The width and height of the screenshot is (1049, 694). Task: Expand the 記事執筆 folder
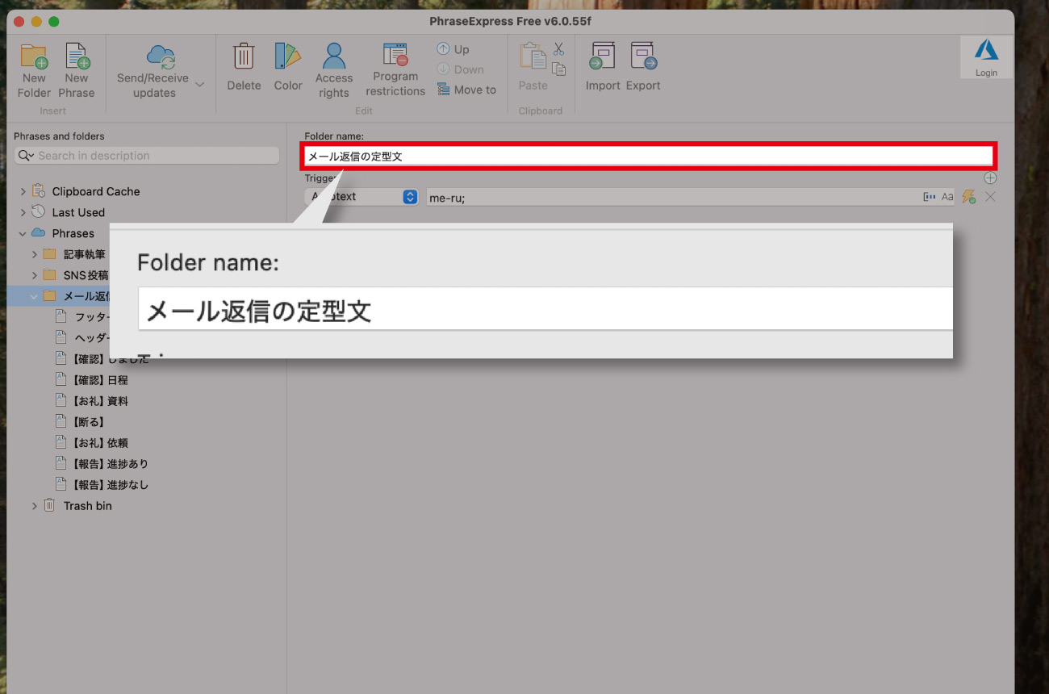click(x=34, y=254)
